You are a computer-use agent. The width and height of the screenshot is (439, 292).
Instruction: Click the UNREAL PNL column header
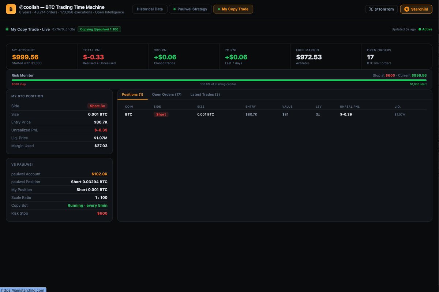[349, 107]
